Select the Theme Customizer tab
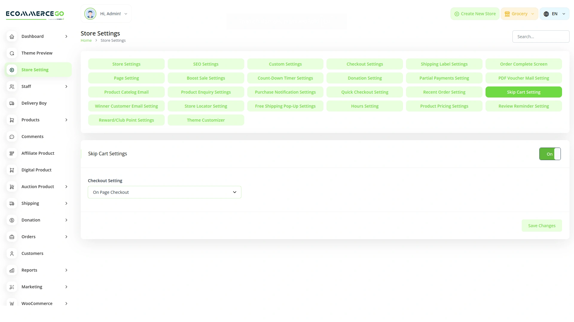Viewport: 574px width, 322px height. [x=206, y=120]
